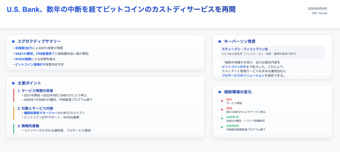Screen dimensions: 340x152
Task: Select the 2025年8月 green timeline dot
Action: [222, 127]
